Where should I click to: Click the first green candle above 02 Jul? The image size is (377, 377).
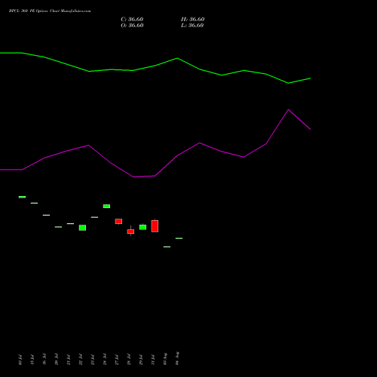click(x=22, y=197)
